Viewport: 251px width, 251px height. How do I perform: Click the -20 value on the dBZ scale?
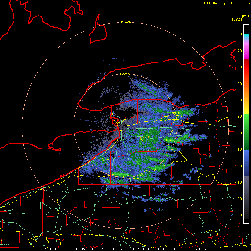click(238, 199)
